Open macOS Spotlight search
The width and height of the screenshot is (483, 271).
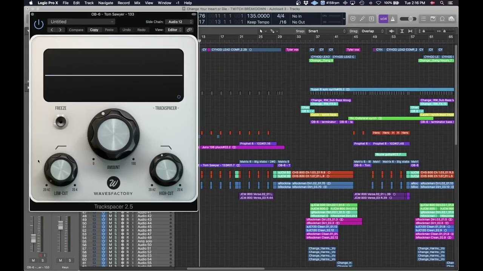tap(442, 3)
